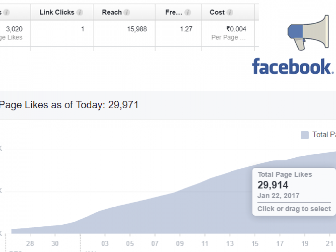Click the info icon beside Fre... column
The height and width of the screenshot is (252, 336).
point(188,12)
